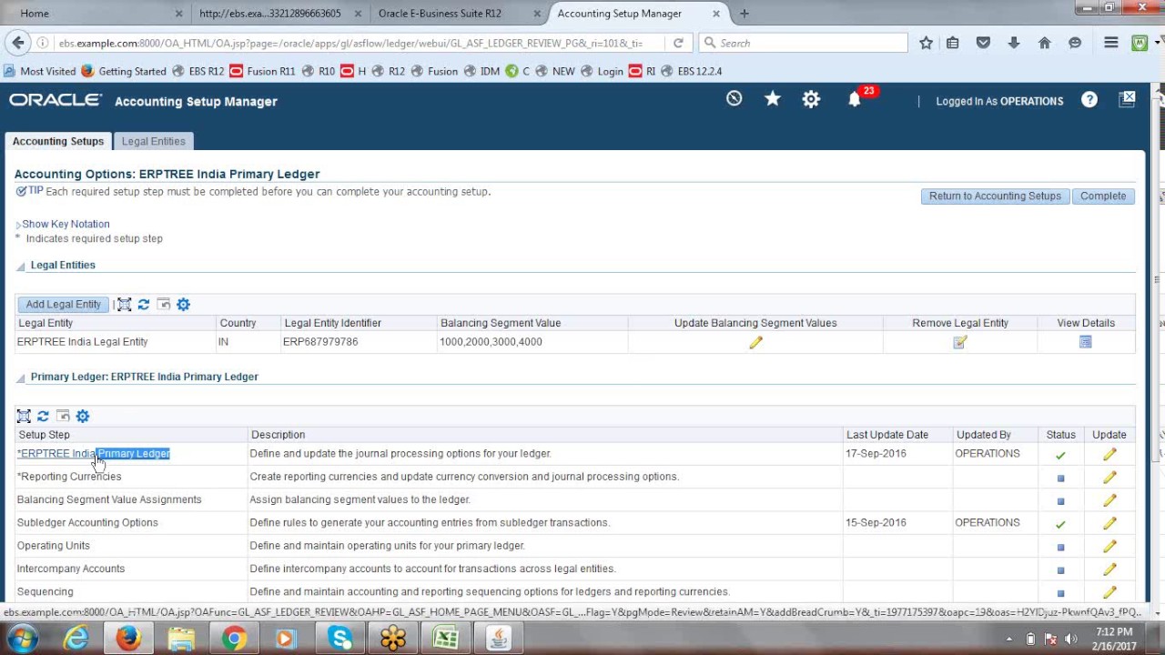
Task: Open View Details for ERPTREE India Legal Entity
Action: point(1085,342)
